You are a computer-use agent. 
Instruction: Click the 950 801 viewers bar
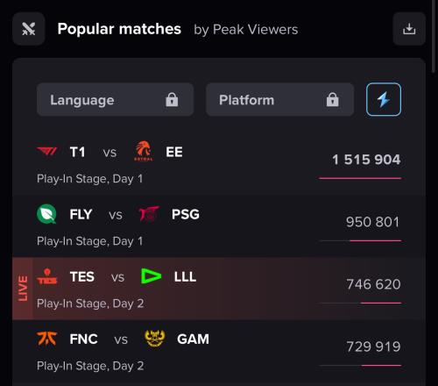(x=360, y=240)
